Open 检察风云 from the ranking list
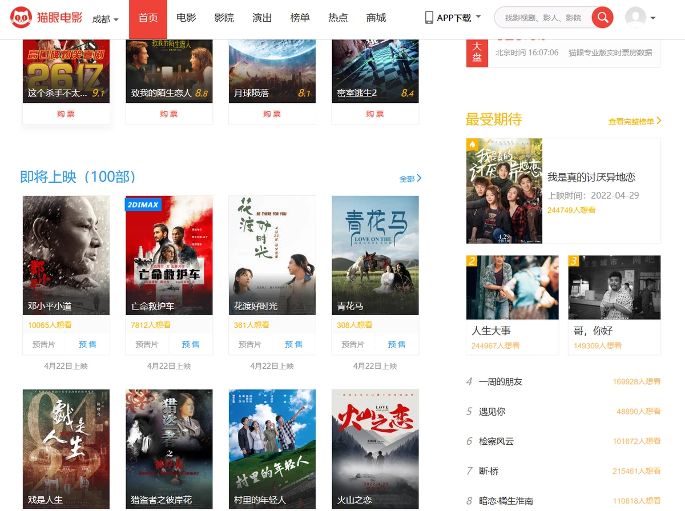 (x=497, y=441)
